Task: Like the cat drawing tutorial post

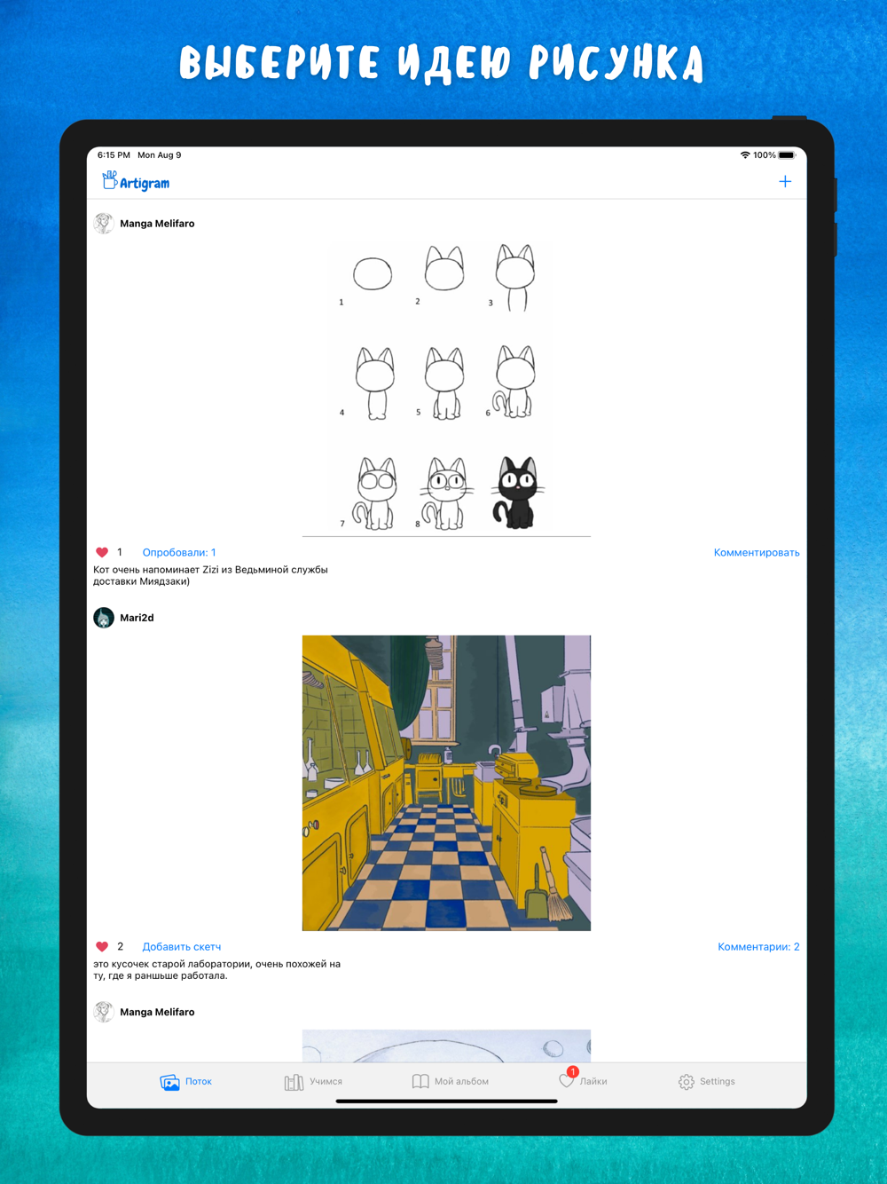Action: (102, 552)
